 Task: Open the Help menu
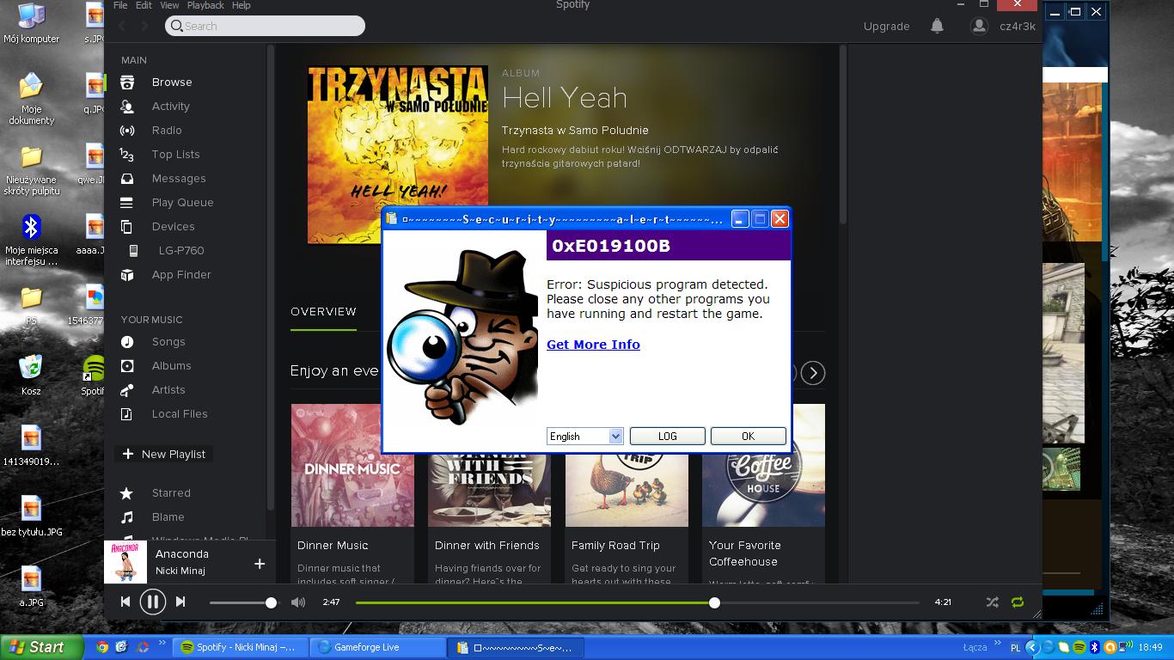[x=242, y=5]
